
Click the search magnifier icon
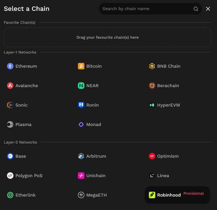click(196, 9)
